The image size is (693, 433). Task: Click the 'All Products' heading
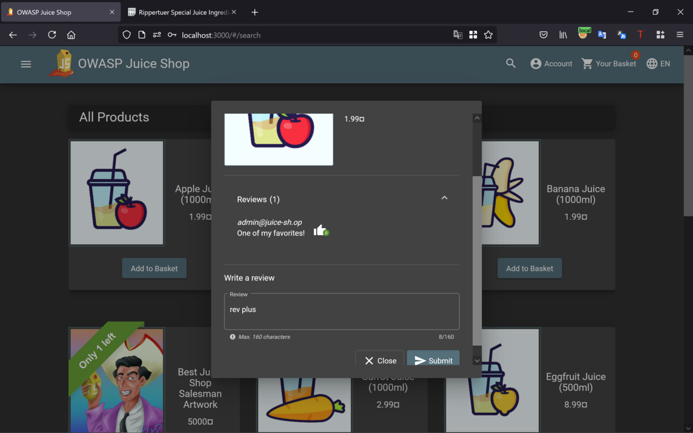114,117
